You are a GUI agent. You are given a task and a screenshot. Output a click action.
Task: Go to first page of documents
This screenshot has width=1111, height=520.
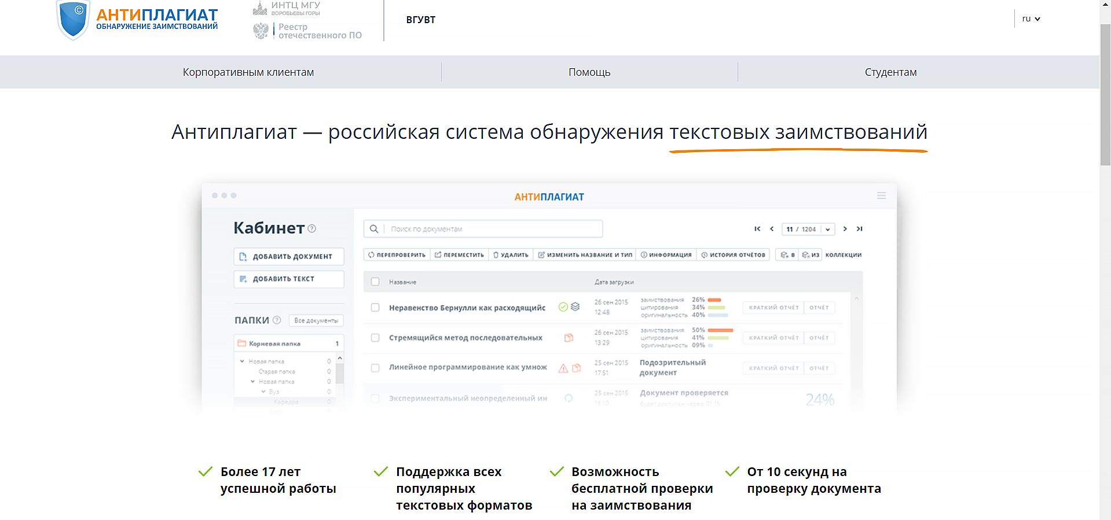757,229
